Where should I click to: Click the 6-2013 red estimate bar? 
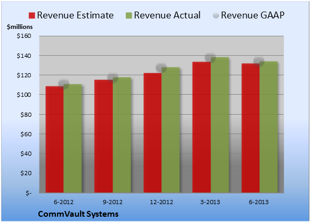250,128
